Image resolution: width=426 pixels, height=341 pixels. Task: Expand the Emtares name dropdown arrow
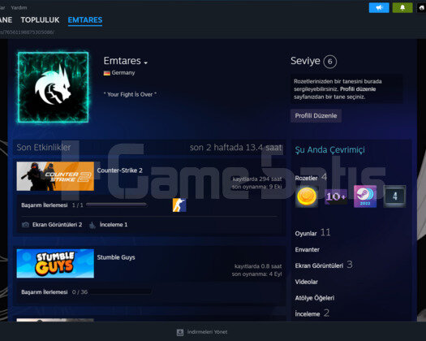(145, 63)
